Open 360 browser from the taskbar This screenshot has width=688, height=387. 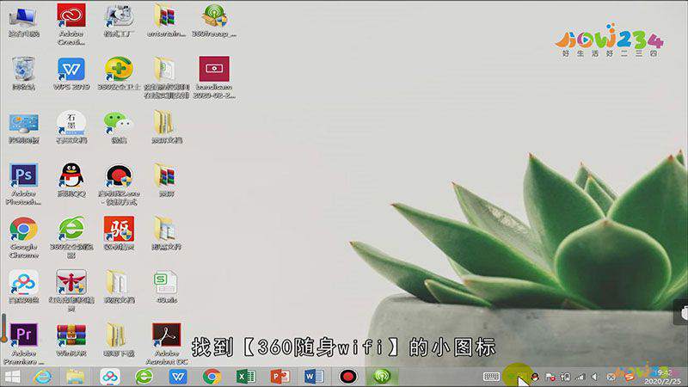[144, 377]
